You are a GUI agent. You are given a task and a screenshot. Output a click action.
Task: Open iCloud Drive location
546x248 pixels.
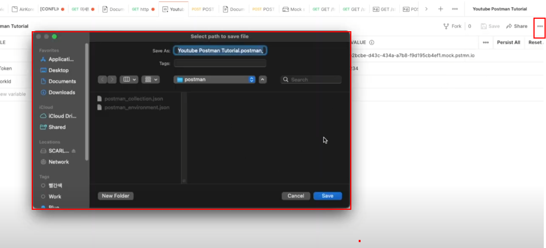coord(58,116)
